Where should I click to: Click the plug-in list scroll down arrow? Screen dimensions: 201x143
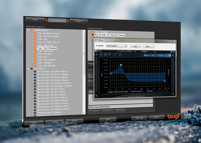[84, 113]
